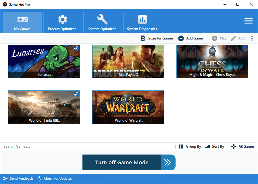Click the Edit pencil icon

click(x=234, y=38)
